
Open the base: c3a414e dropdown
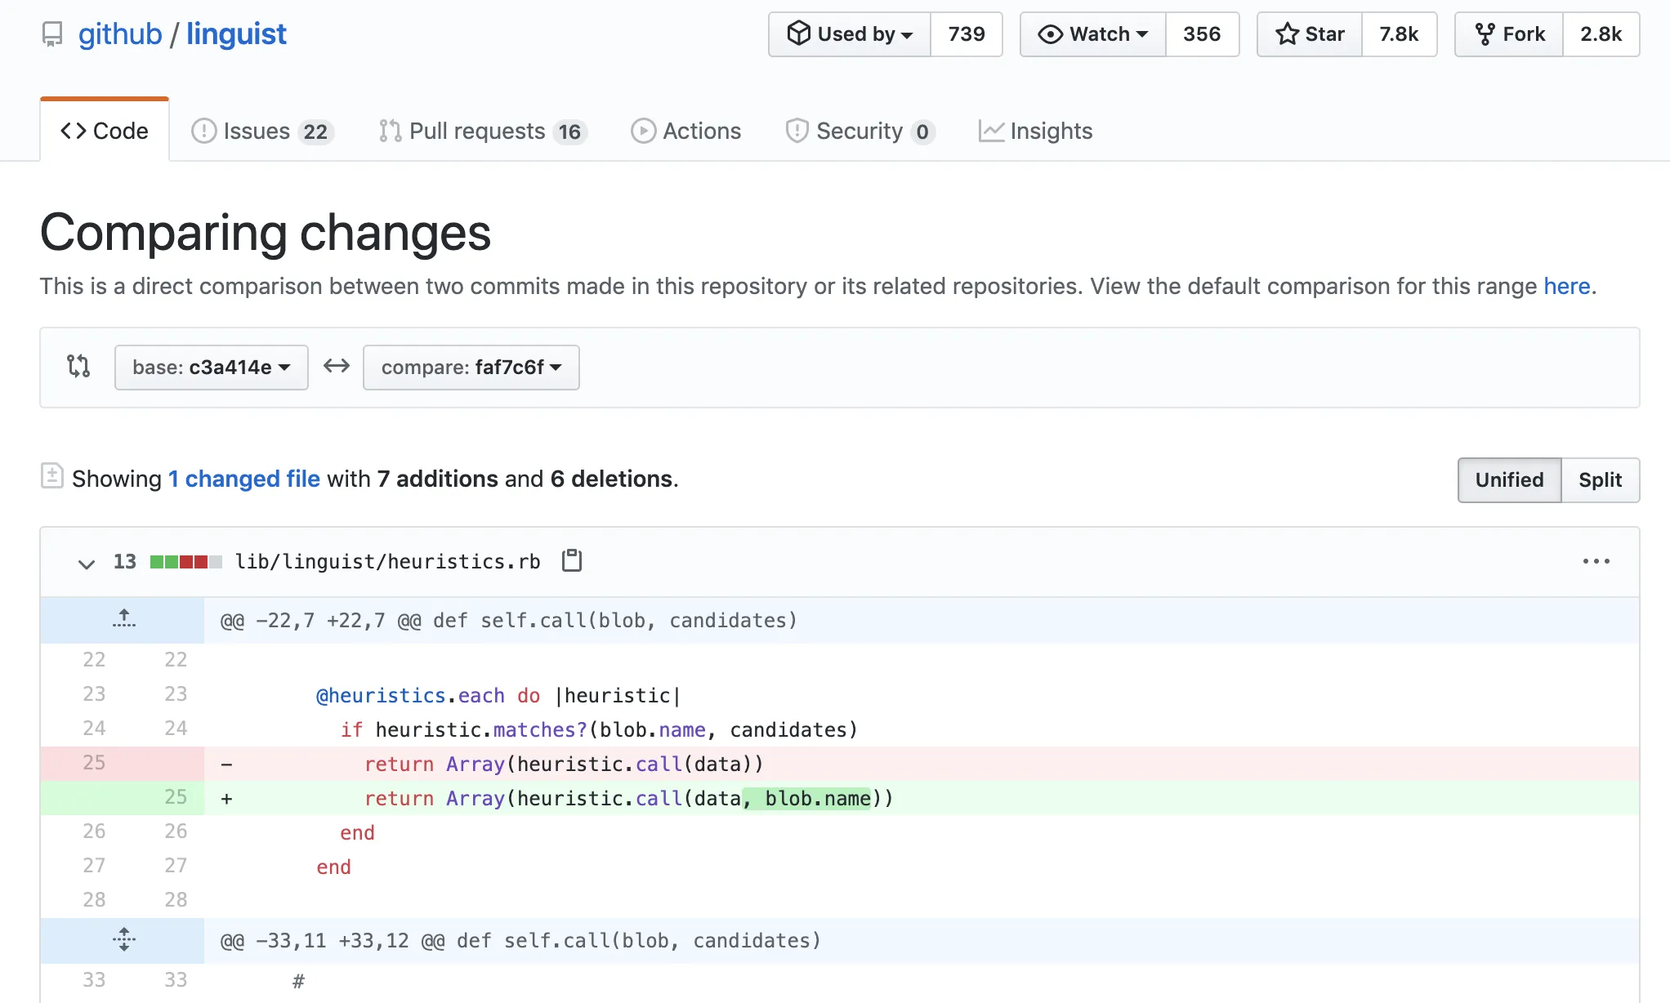tap(211, 367)
